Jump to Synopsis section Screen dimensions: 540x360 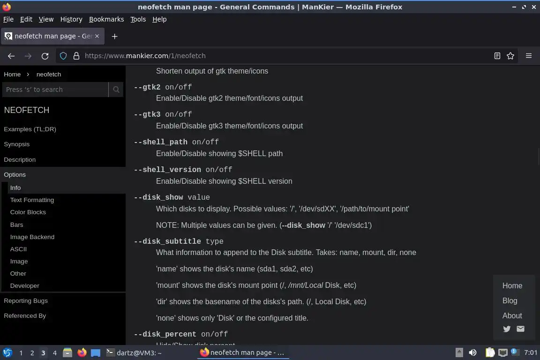pos(16,144)
